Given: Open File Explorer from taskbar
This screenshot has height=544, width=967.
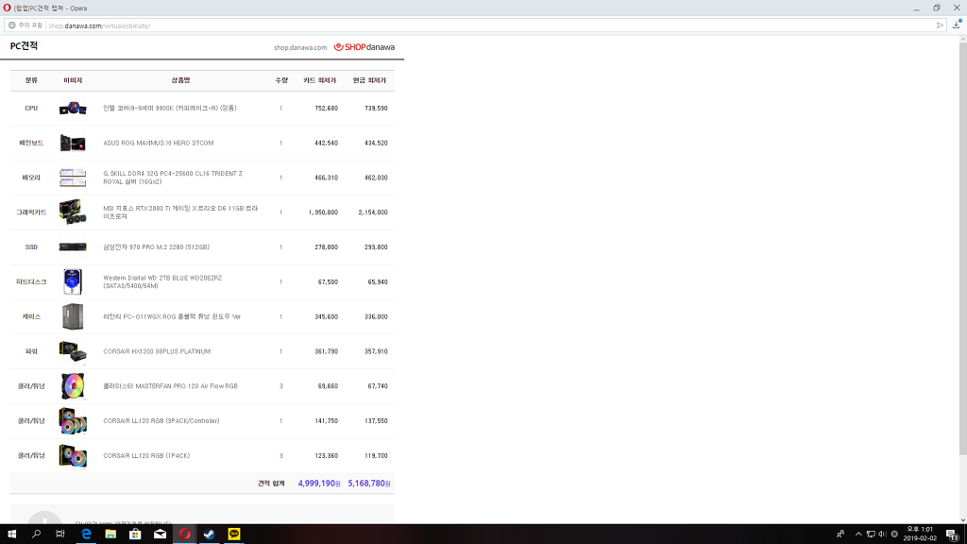Looking at the screenshot, I should pyautogui.click(x=110, y=535).
